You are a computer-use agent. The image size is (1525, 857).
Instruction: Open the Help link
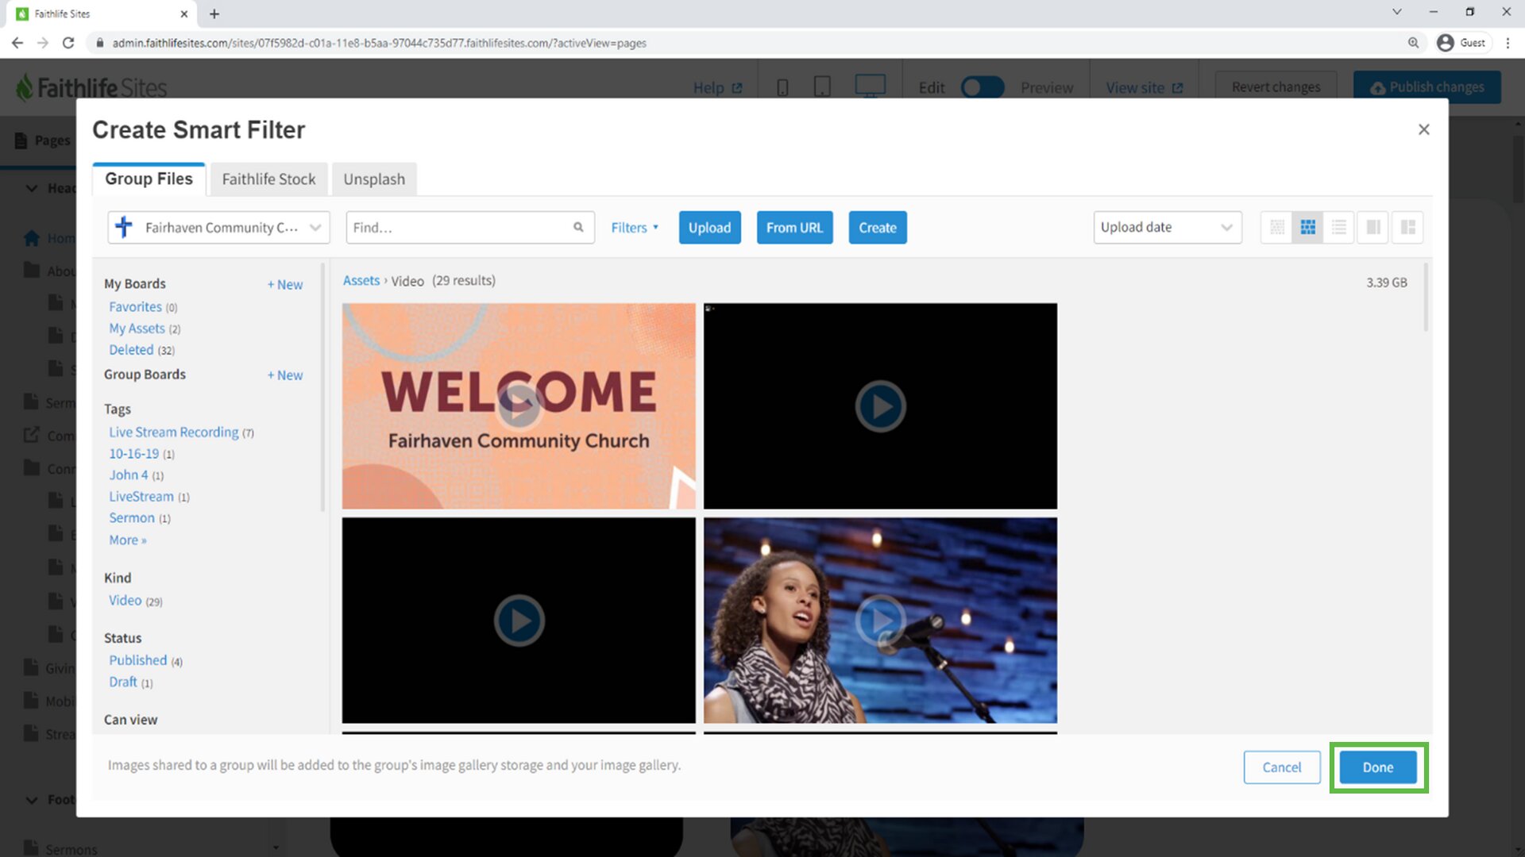(x=717, y=88)
